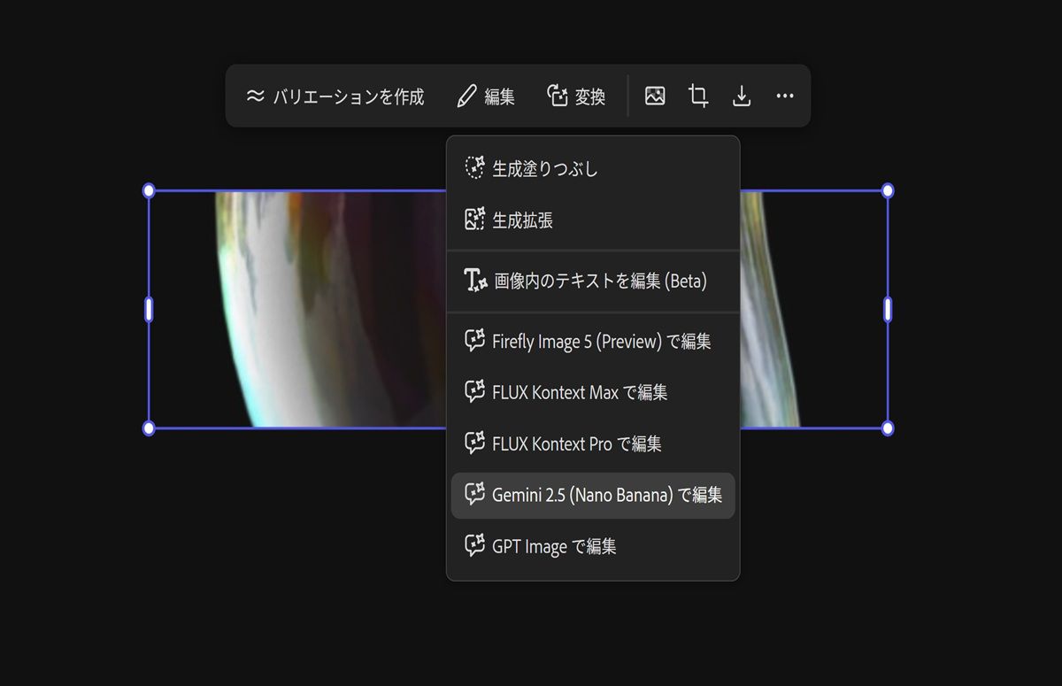Open the more options ellipsis menu
The height and width of the screenshot is (686, 1062).
pos(785,96)
